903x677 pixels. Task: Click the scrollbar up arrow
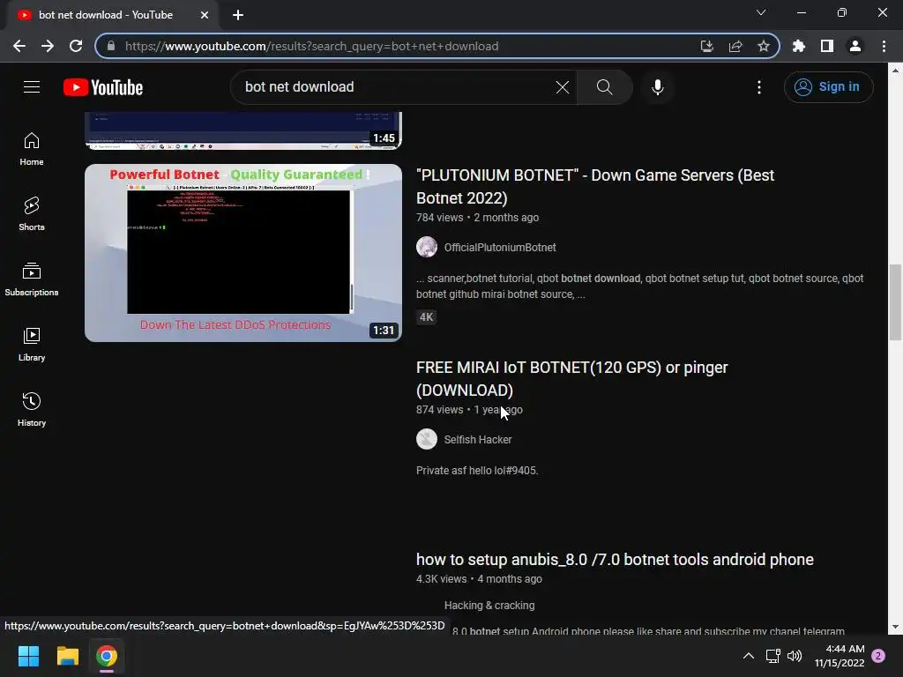tap(895, 71)
